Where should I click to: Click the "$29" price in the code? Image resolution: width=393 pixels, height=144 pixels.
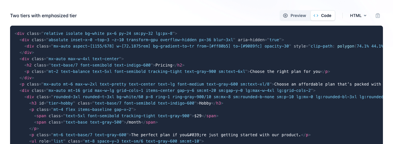coord(198,116)
